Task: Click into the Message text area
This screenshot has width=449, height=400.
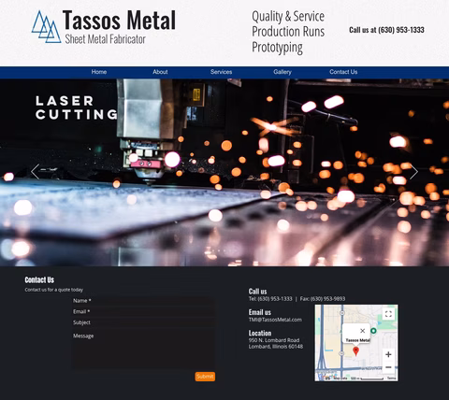Action: (143, 350)
